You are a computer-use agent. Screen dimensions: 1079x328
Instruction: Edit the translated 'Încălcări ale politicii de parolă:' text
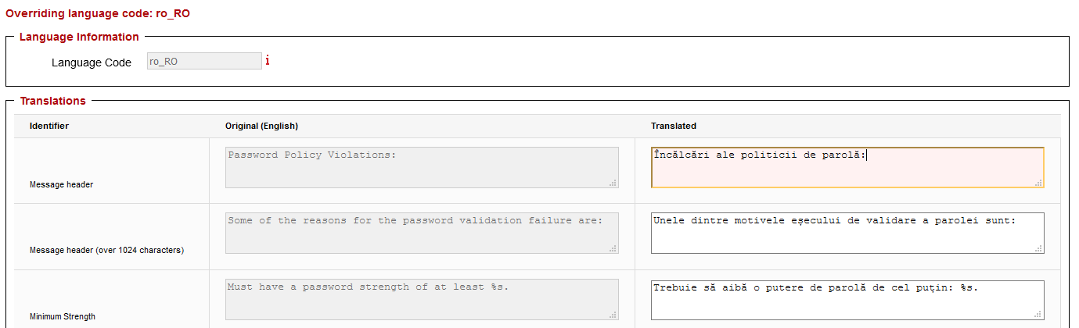click(847, 167)
